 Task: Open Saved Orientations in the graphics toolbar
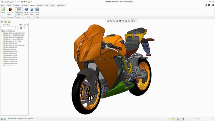click(123, 21)
